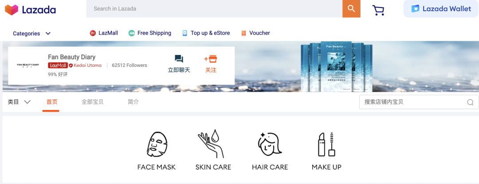
Task: Switch to the 简介 tab
Action: pyautogui.click(x=133, y=102)
